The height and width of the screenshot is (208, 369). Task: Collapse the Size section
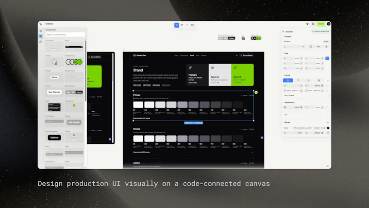pos(284,53)
